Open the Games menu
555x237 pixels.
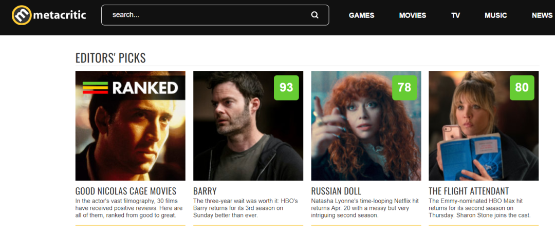pos(361,15)
